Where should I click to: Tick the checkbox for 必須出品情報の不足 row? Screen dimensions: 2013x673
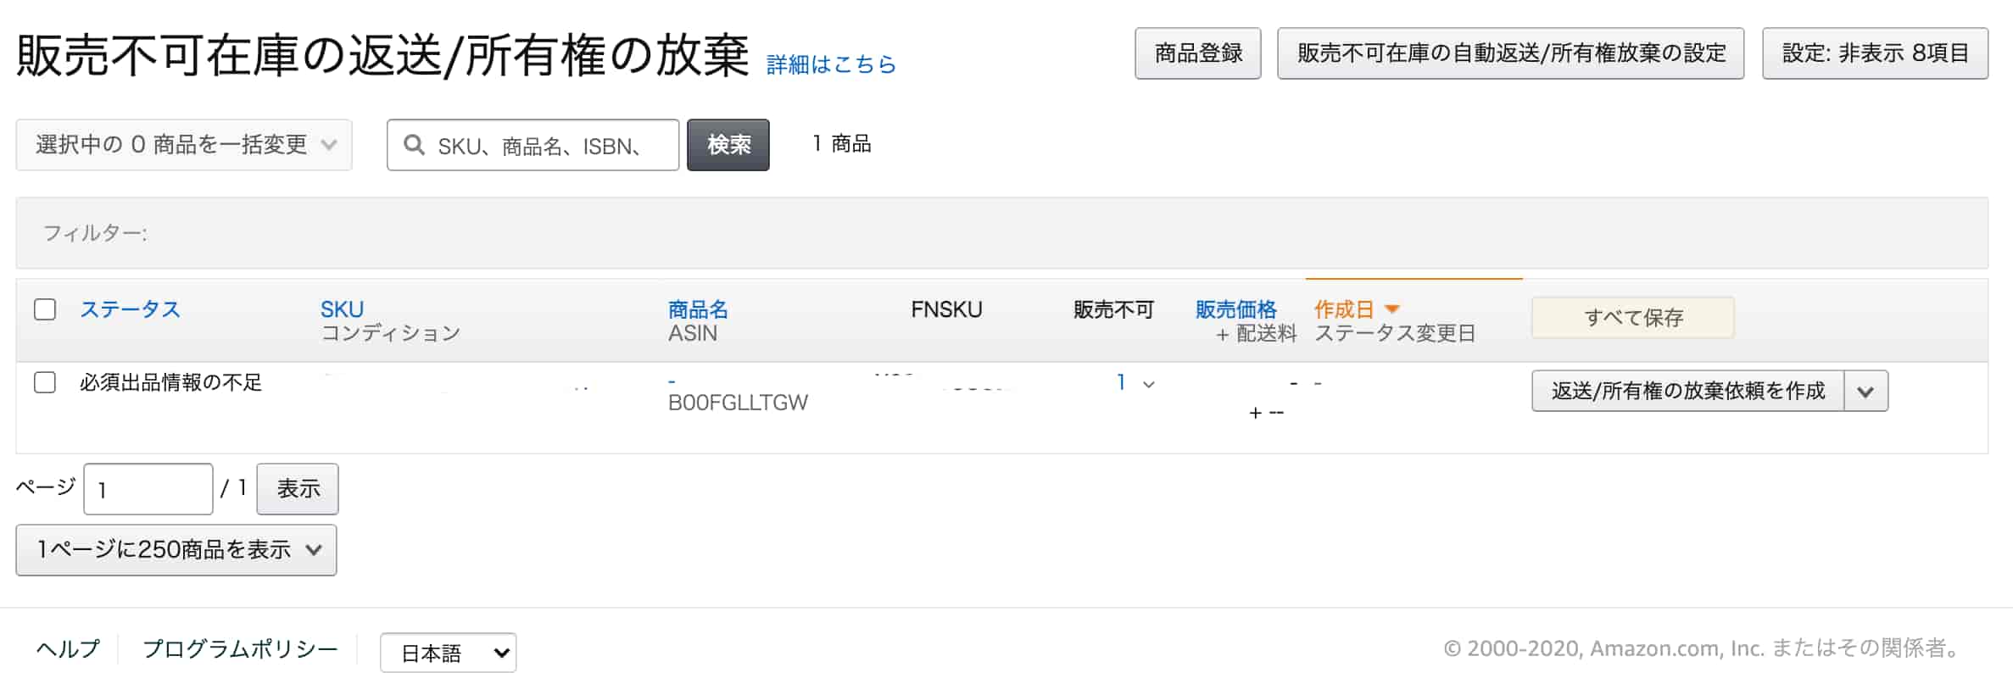pos(45,382)
